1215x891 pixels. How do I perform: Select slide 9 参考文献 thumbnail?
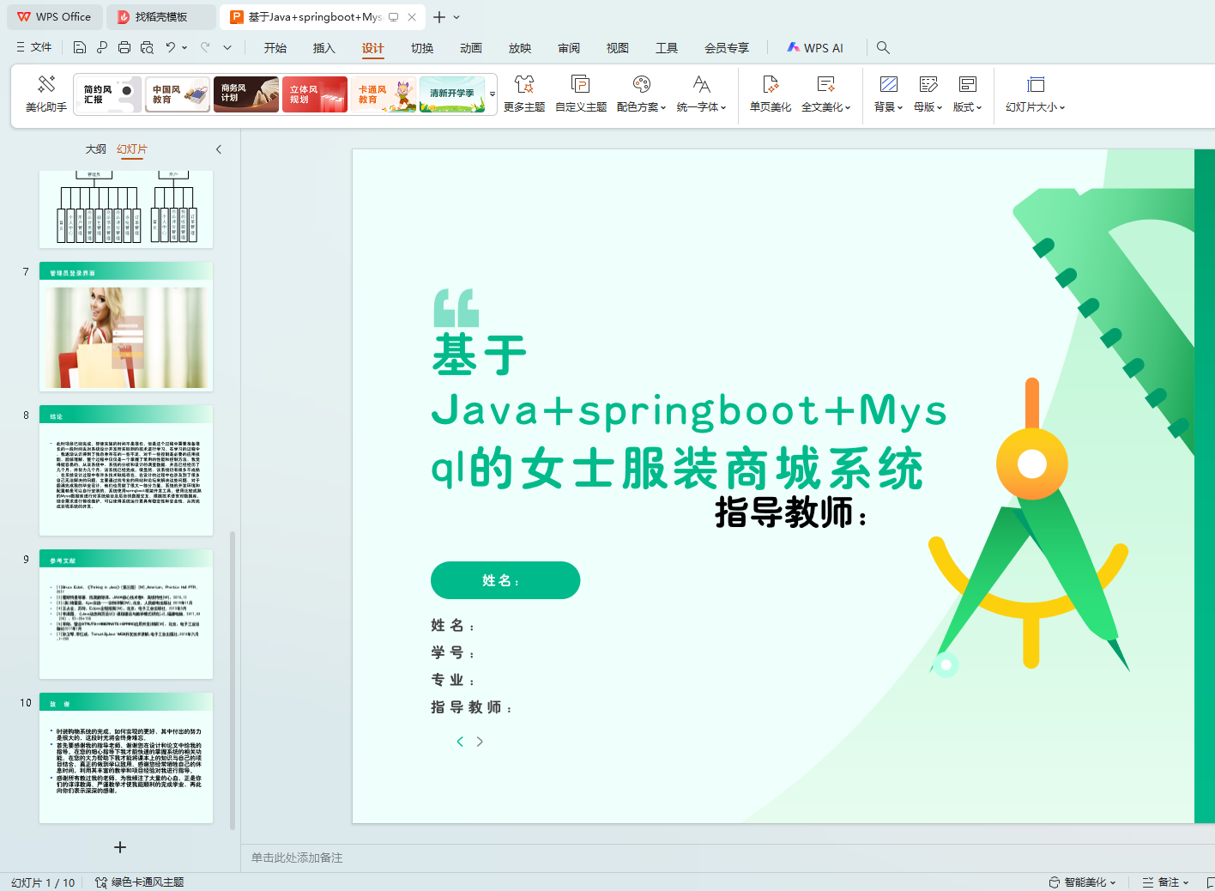click(x=126, y=614)
